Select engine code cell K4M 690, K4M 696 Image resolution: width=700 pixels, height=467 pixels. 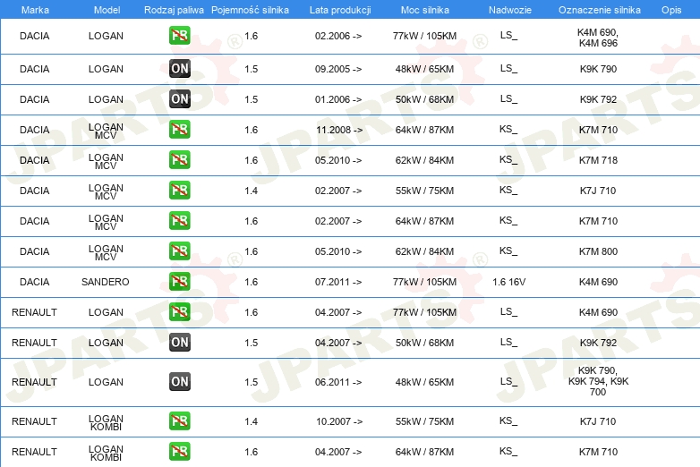click(598, 38)
